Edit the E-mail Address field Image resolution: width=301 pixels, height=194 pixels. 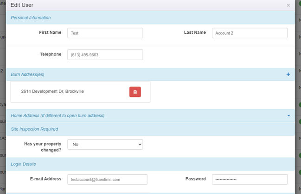(107, 179)
